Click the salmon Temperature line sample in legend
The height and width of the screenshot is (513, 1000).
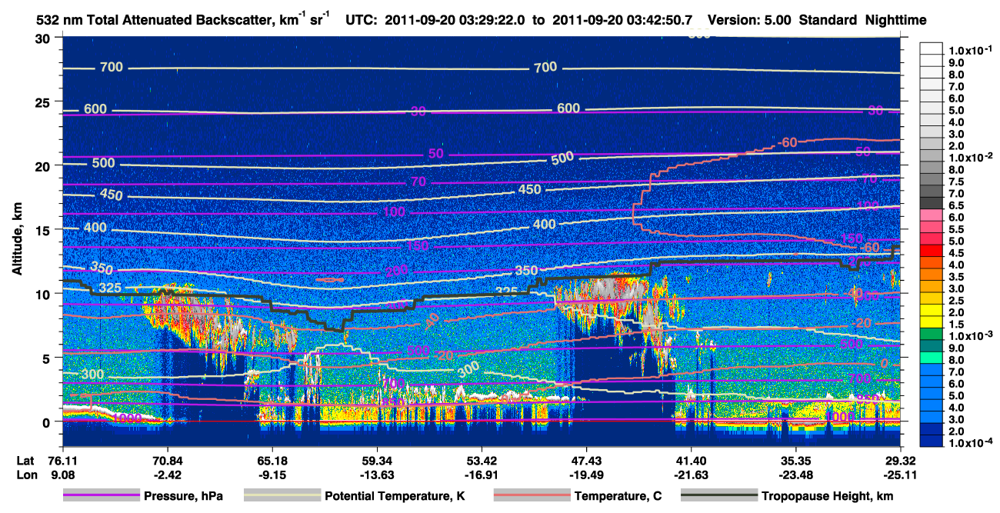(531, 496)
